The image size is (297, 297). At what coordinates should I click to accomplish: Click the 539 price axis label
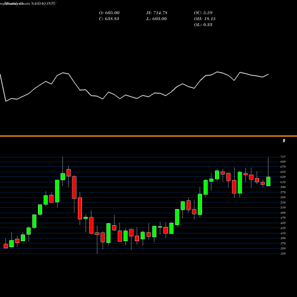283,203
